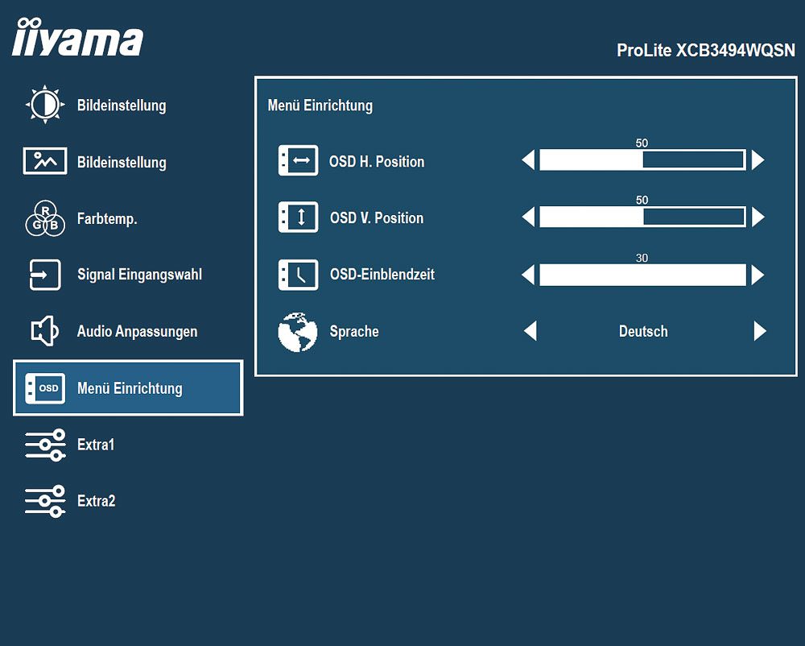Open the RGB Farbtemp. circles icon

tap(45, 218)
